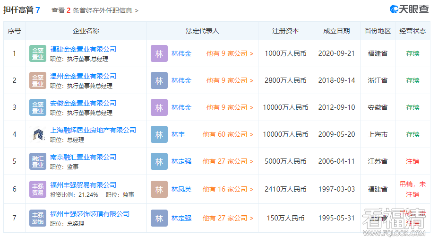Expand 他有 9 家公司 in row 2
Screen dimensions: 438x246
(x=230, y=80)
